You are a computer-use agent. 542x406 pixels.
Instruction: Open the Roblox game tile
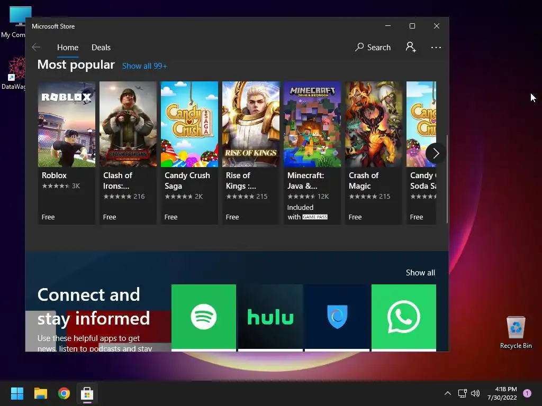(x=66, y=153)
